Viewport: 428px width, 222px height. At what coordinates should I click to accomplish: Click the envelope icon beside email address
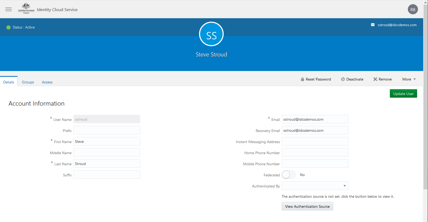[373, 25]
